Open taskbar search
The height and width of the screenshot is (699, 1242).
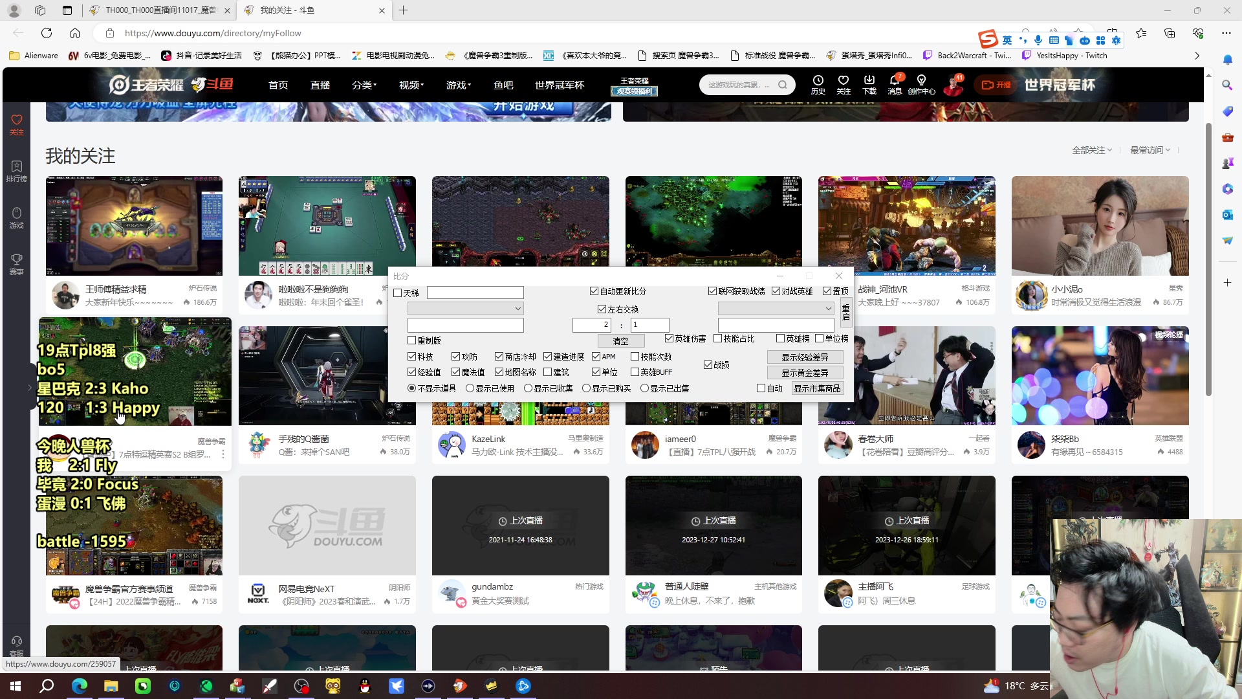(x=47, y=686)
